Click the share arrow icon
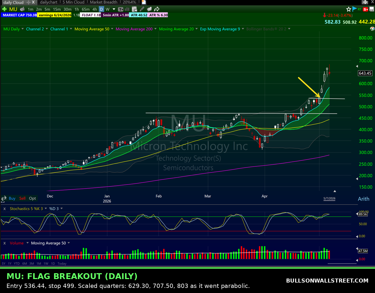This screenshot has width=375, height=293. click(x=157, y=9)
